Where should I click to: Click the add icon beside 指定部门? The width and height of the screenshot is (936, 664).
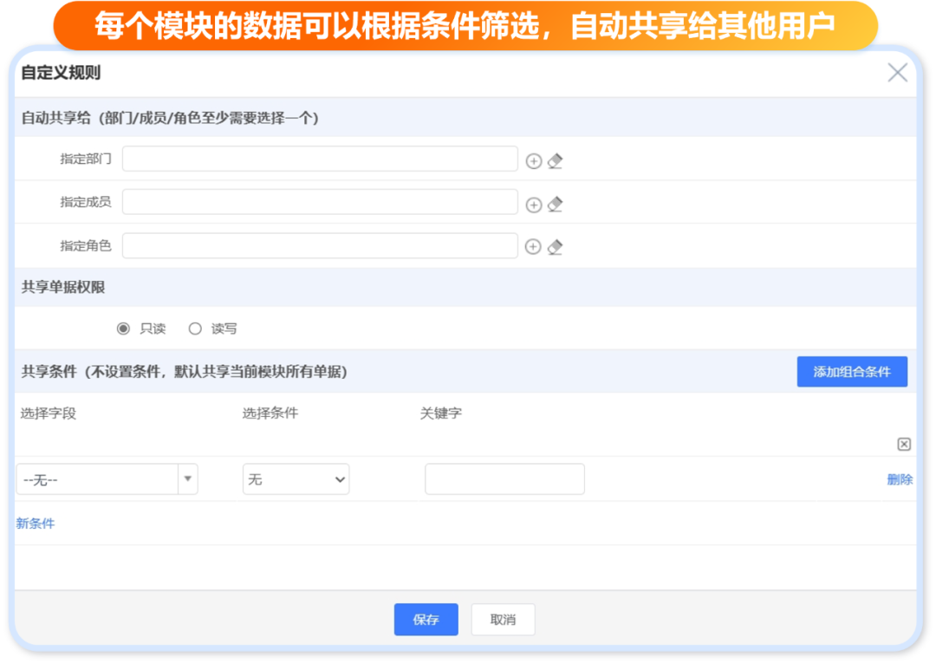534,161
